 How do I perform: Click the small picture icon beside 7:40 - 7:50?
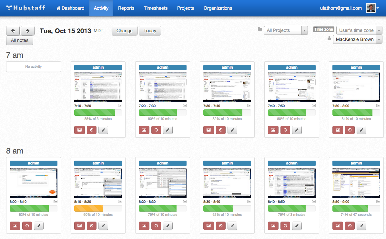pos(314,105)
